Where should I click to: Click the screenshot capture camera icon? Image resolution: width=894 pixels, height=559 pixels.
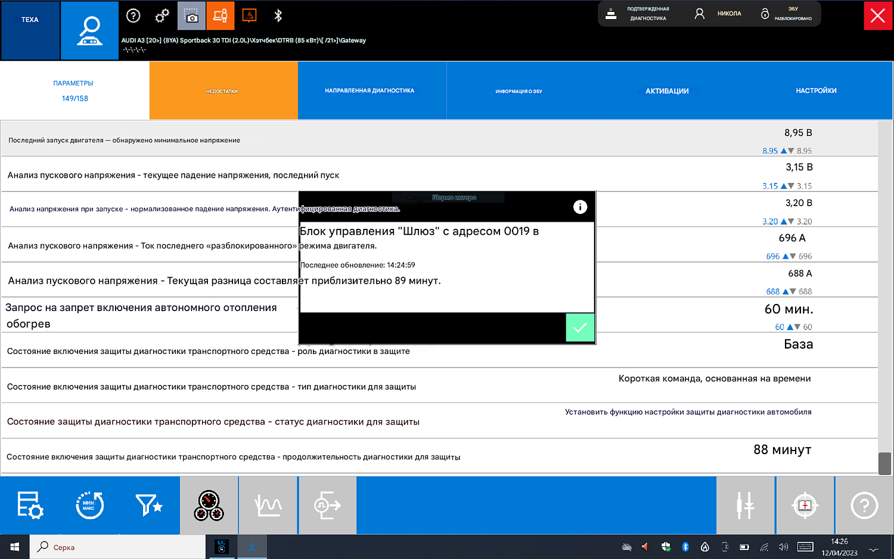pyautogui.click(x=191, y=16)
